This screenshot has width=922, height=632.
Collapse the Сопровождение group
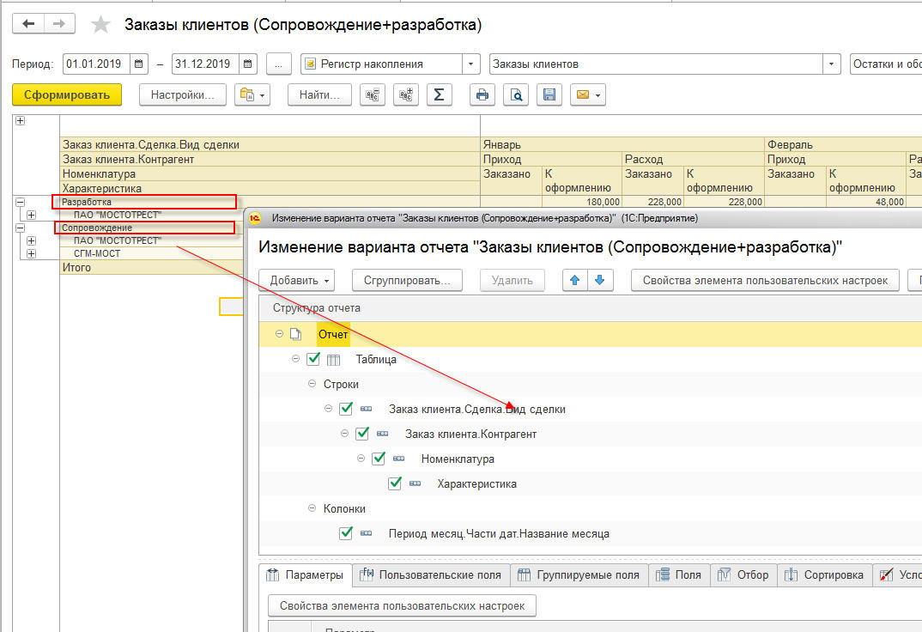click(20, 228)
